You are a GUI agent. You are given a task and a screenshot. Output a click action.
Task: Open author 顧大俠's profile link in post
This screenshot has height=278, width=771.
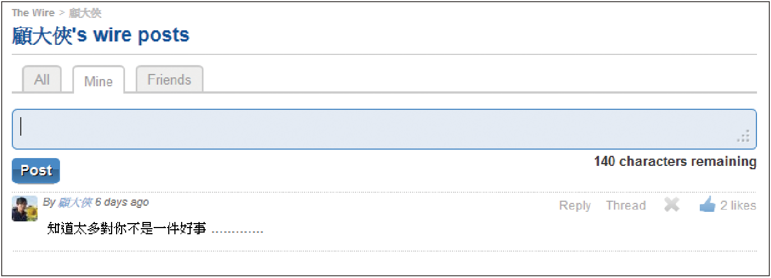click(x=75, y=202)
